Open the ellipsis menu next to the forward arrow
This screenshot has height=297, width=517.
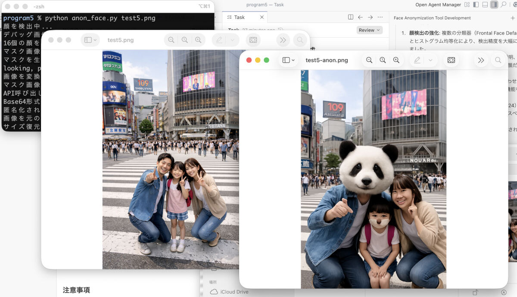click(379, 17)
